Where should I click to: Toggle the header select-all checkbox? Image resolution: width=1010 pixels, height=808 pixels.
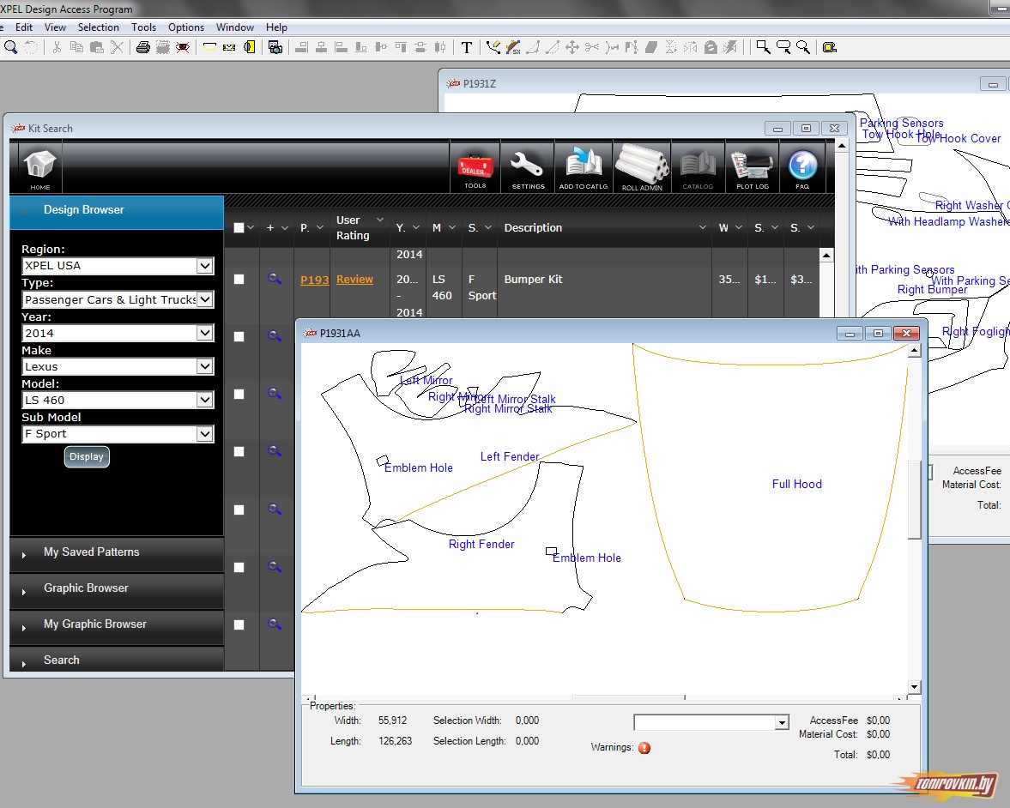[x=239, y=227]
